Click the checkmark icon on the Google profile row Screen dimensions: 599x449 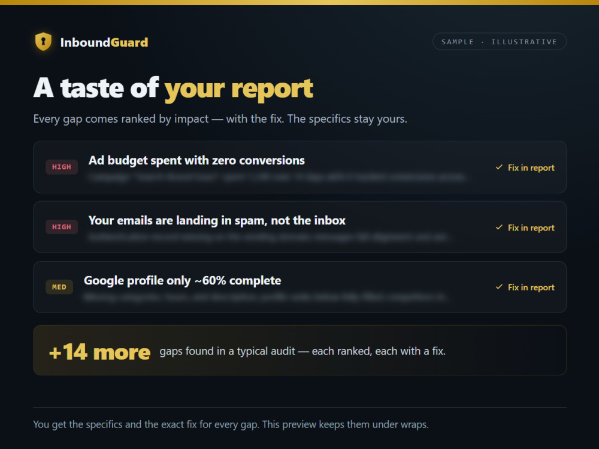(x=499, y=287)
